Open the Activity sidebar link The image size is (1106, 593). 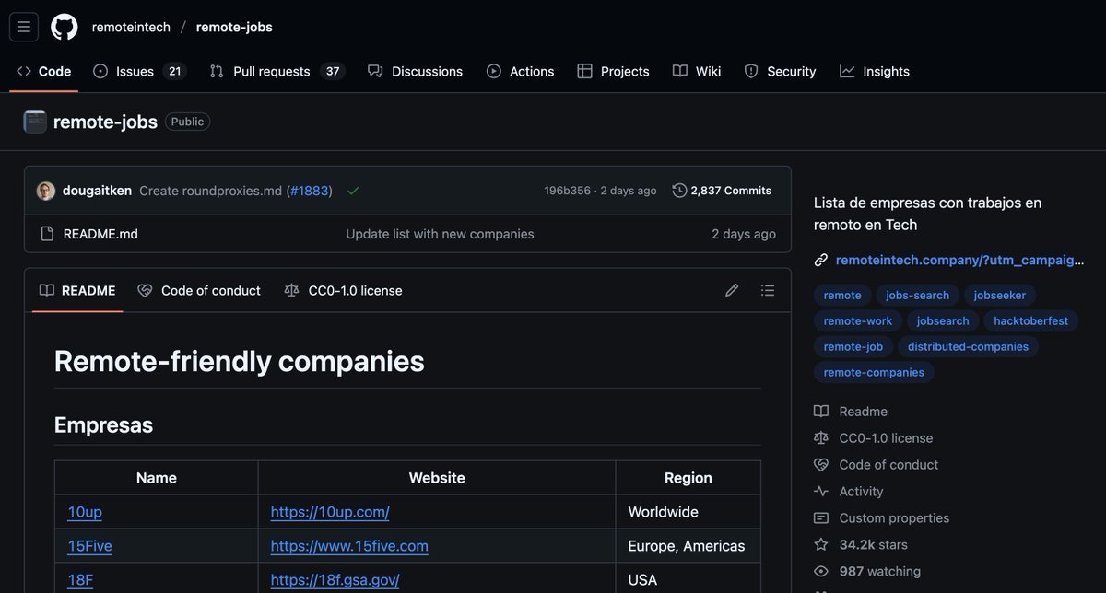click(861, 491)
